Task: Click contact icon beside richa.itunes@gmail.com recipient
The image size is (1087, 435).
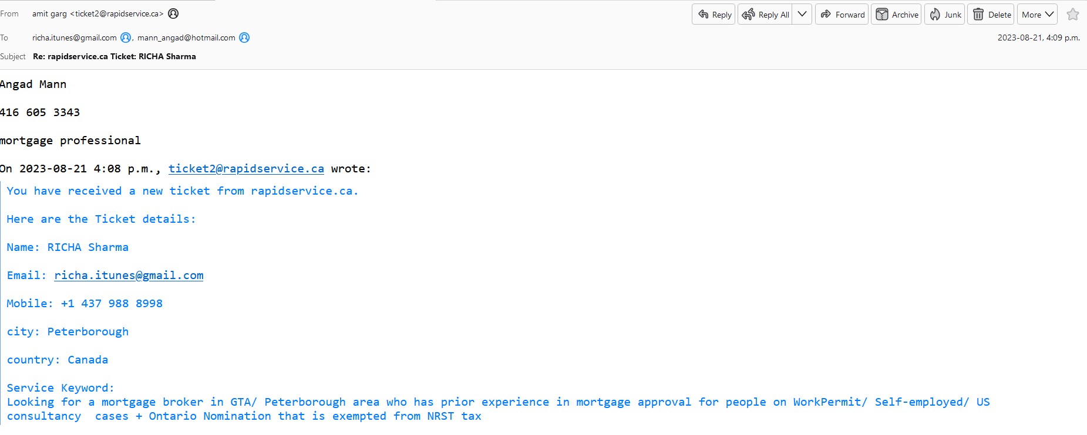Action: (x=125, y=38)
